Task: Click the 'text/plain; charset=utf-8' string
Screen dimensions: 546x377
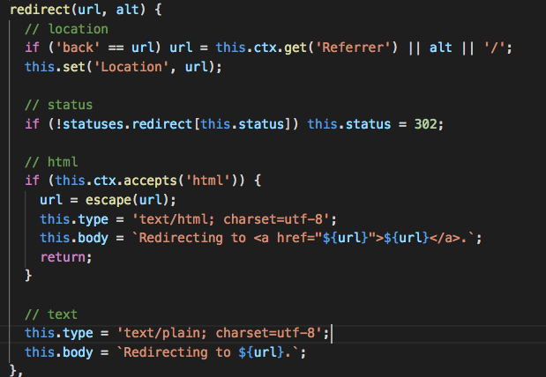Action: point(219,333)
